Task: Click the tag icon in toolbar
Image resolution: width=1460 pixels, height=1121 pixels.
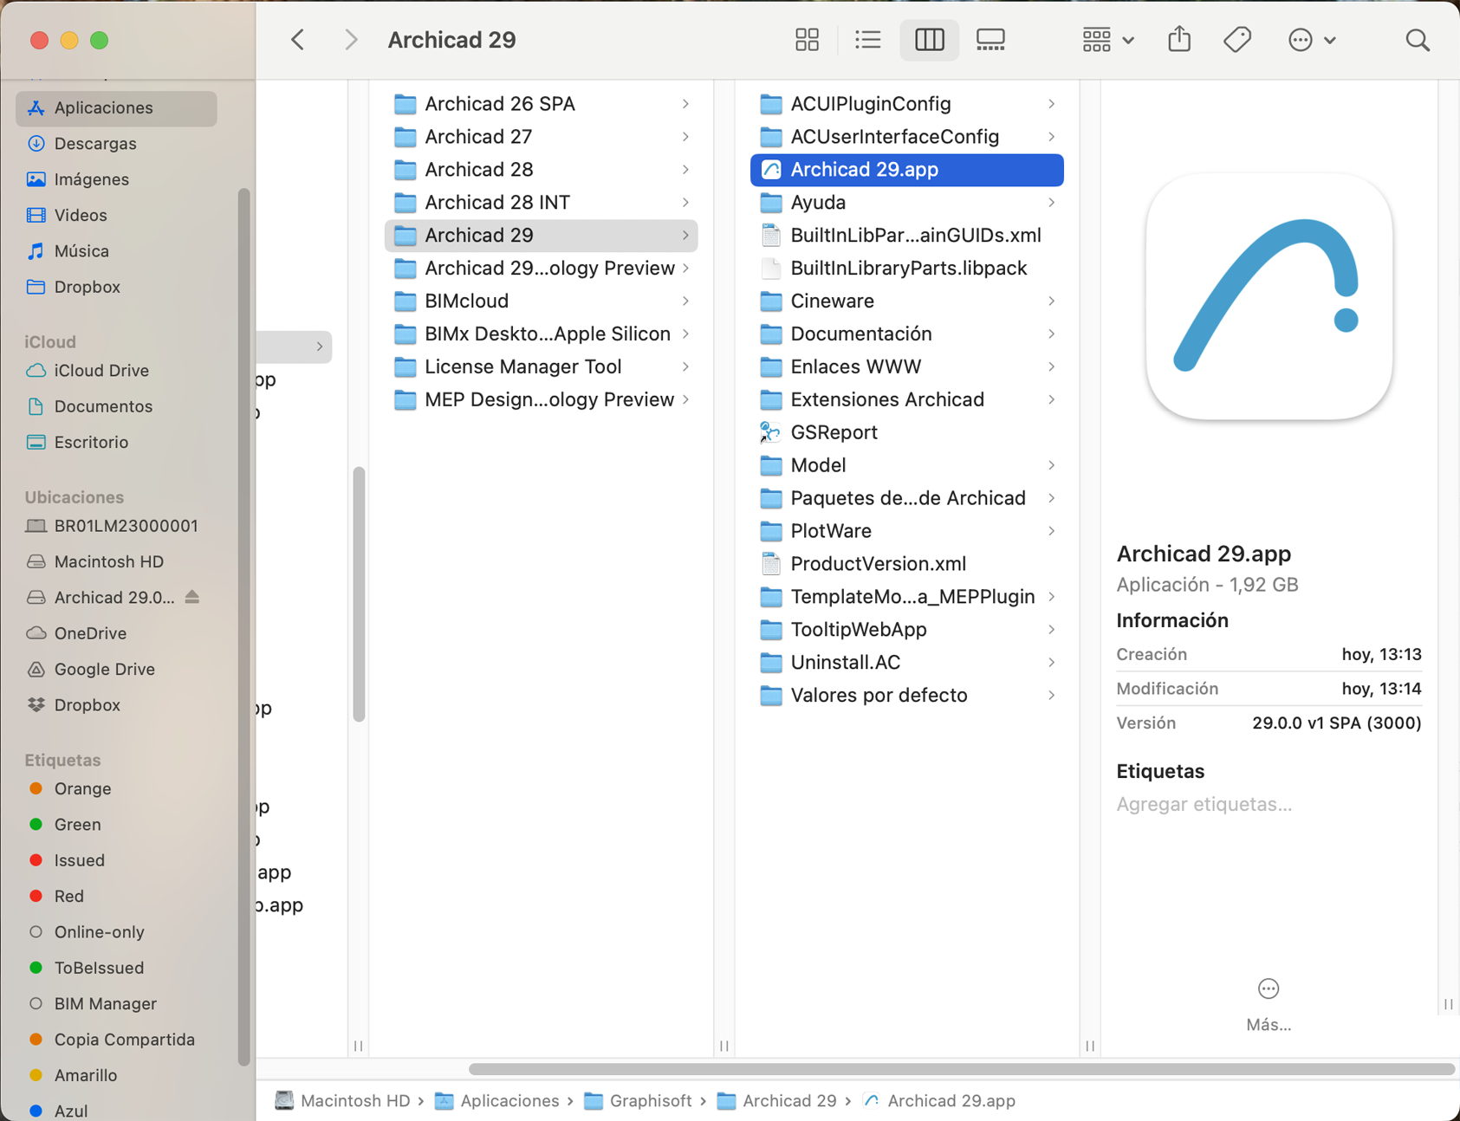Action: coord(1237,40)
